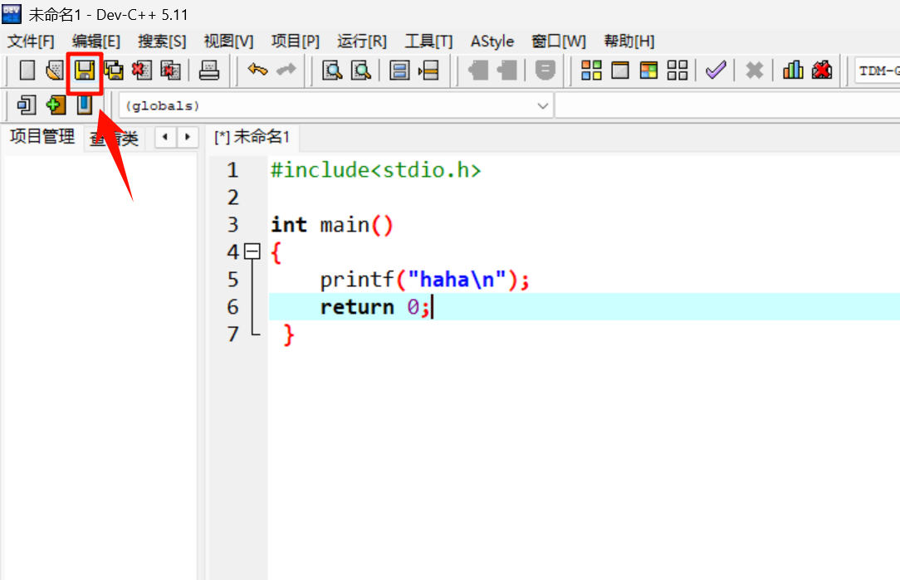Click the #include<stdio.h> code line

click(x=375, y=170)
